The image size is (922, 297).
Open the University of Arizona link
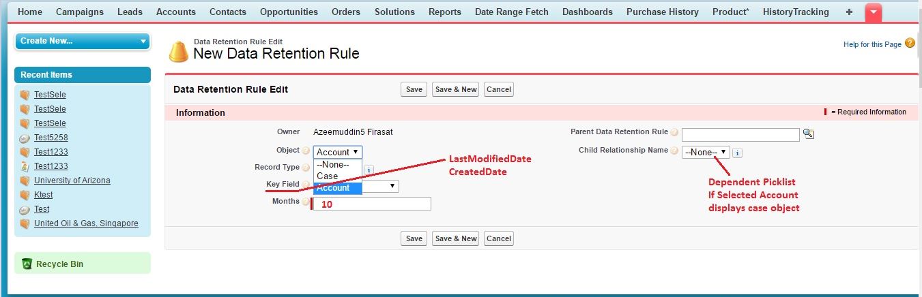pyautogui.click(x=72, y=181)
